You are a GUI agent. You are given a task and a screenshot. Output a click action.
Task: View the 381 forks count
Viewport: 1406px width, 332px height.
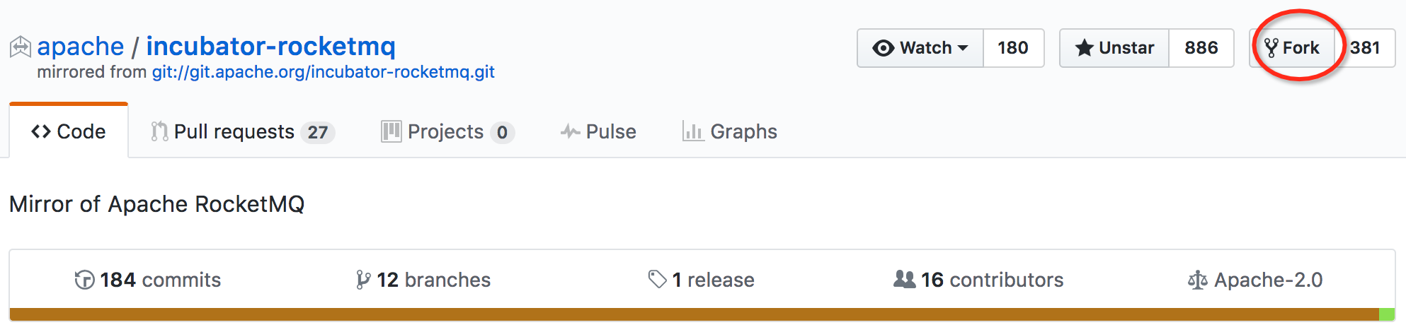click(x=1365, y=48)
